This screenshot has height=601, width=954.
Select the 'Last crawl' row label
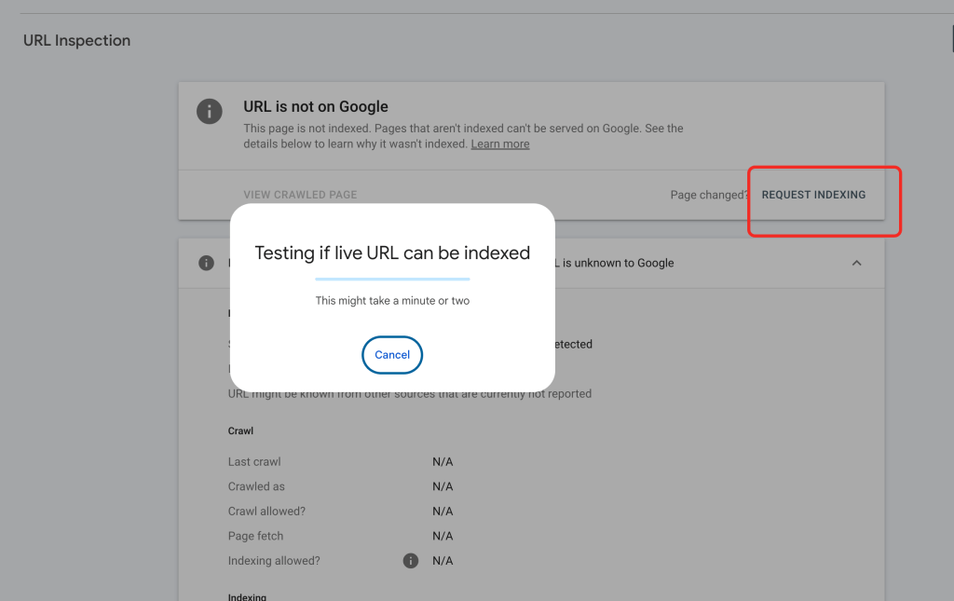click(254, 462)
